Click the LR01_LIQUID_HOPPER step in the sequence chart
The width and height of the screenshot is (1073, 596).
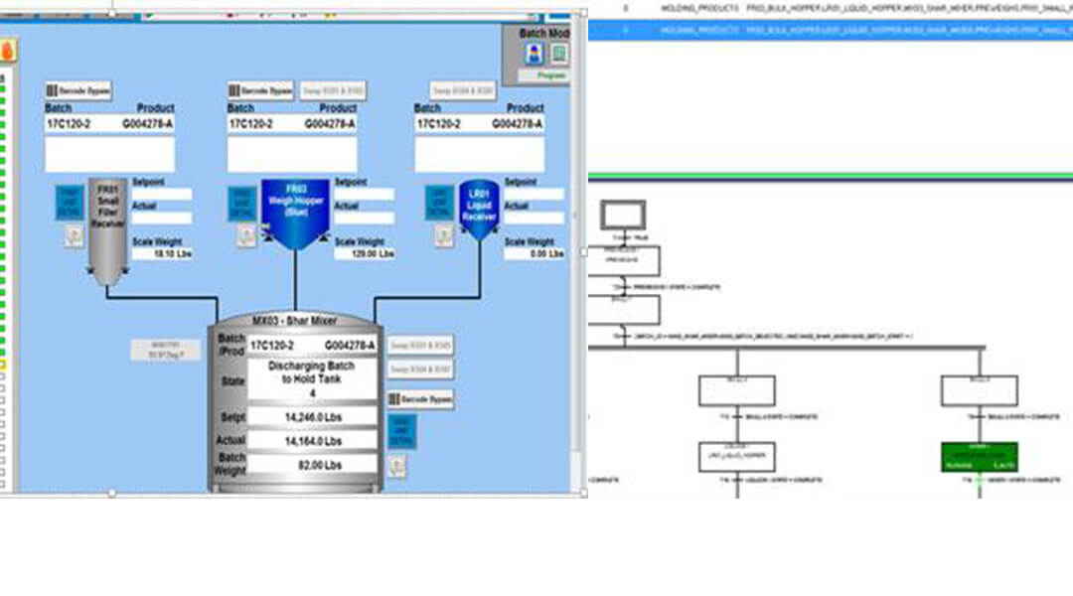737,457
